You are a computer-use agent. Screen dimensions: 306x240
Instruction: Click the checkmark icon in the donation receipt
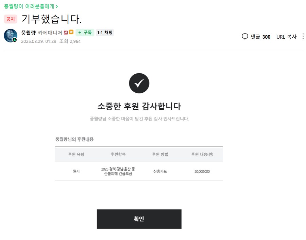click(x=139, y=83)
